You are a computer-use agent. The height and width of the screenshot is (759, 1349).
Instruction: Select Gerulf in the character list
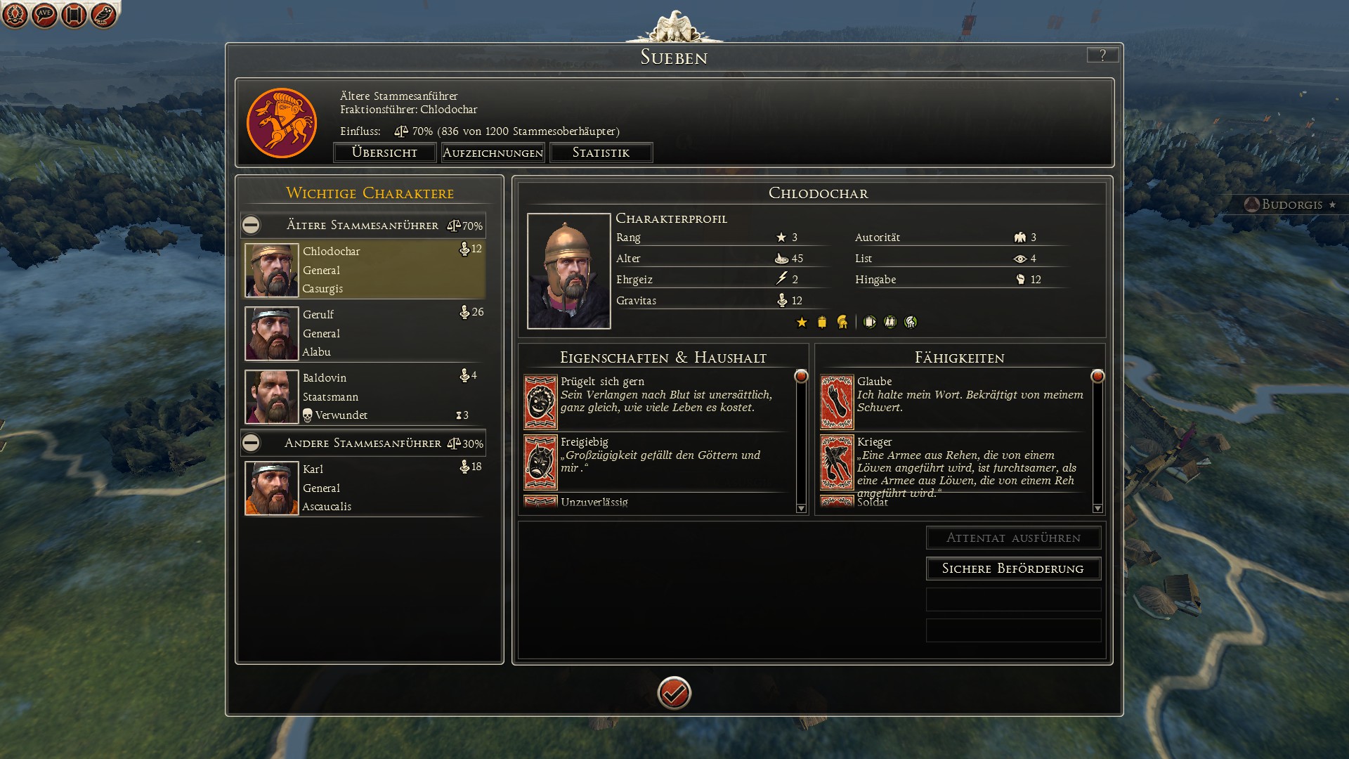[364, 333]
